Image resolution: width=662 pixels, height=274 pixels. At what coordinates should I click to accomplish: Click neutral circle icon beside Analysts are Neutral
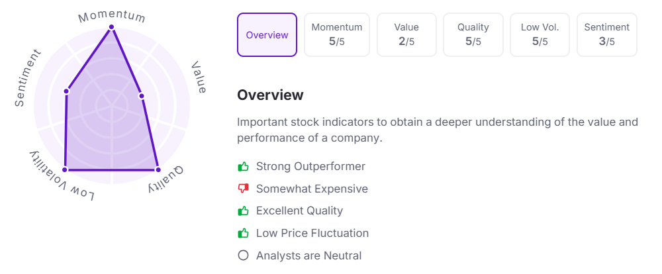[x=243, y=255]
